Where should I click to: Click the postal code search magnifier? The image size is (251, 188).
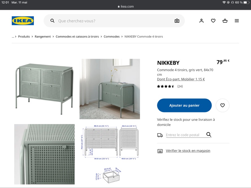pos(209,134)
